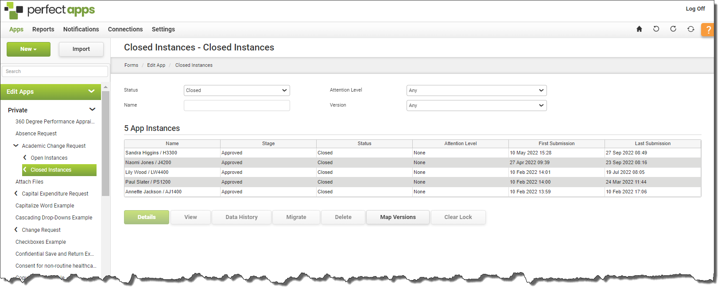Select Open Instances in the sidebar
721x292 pixels.
(49, 158)
